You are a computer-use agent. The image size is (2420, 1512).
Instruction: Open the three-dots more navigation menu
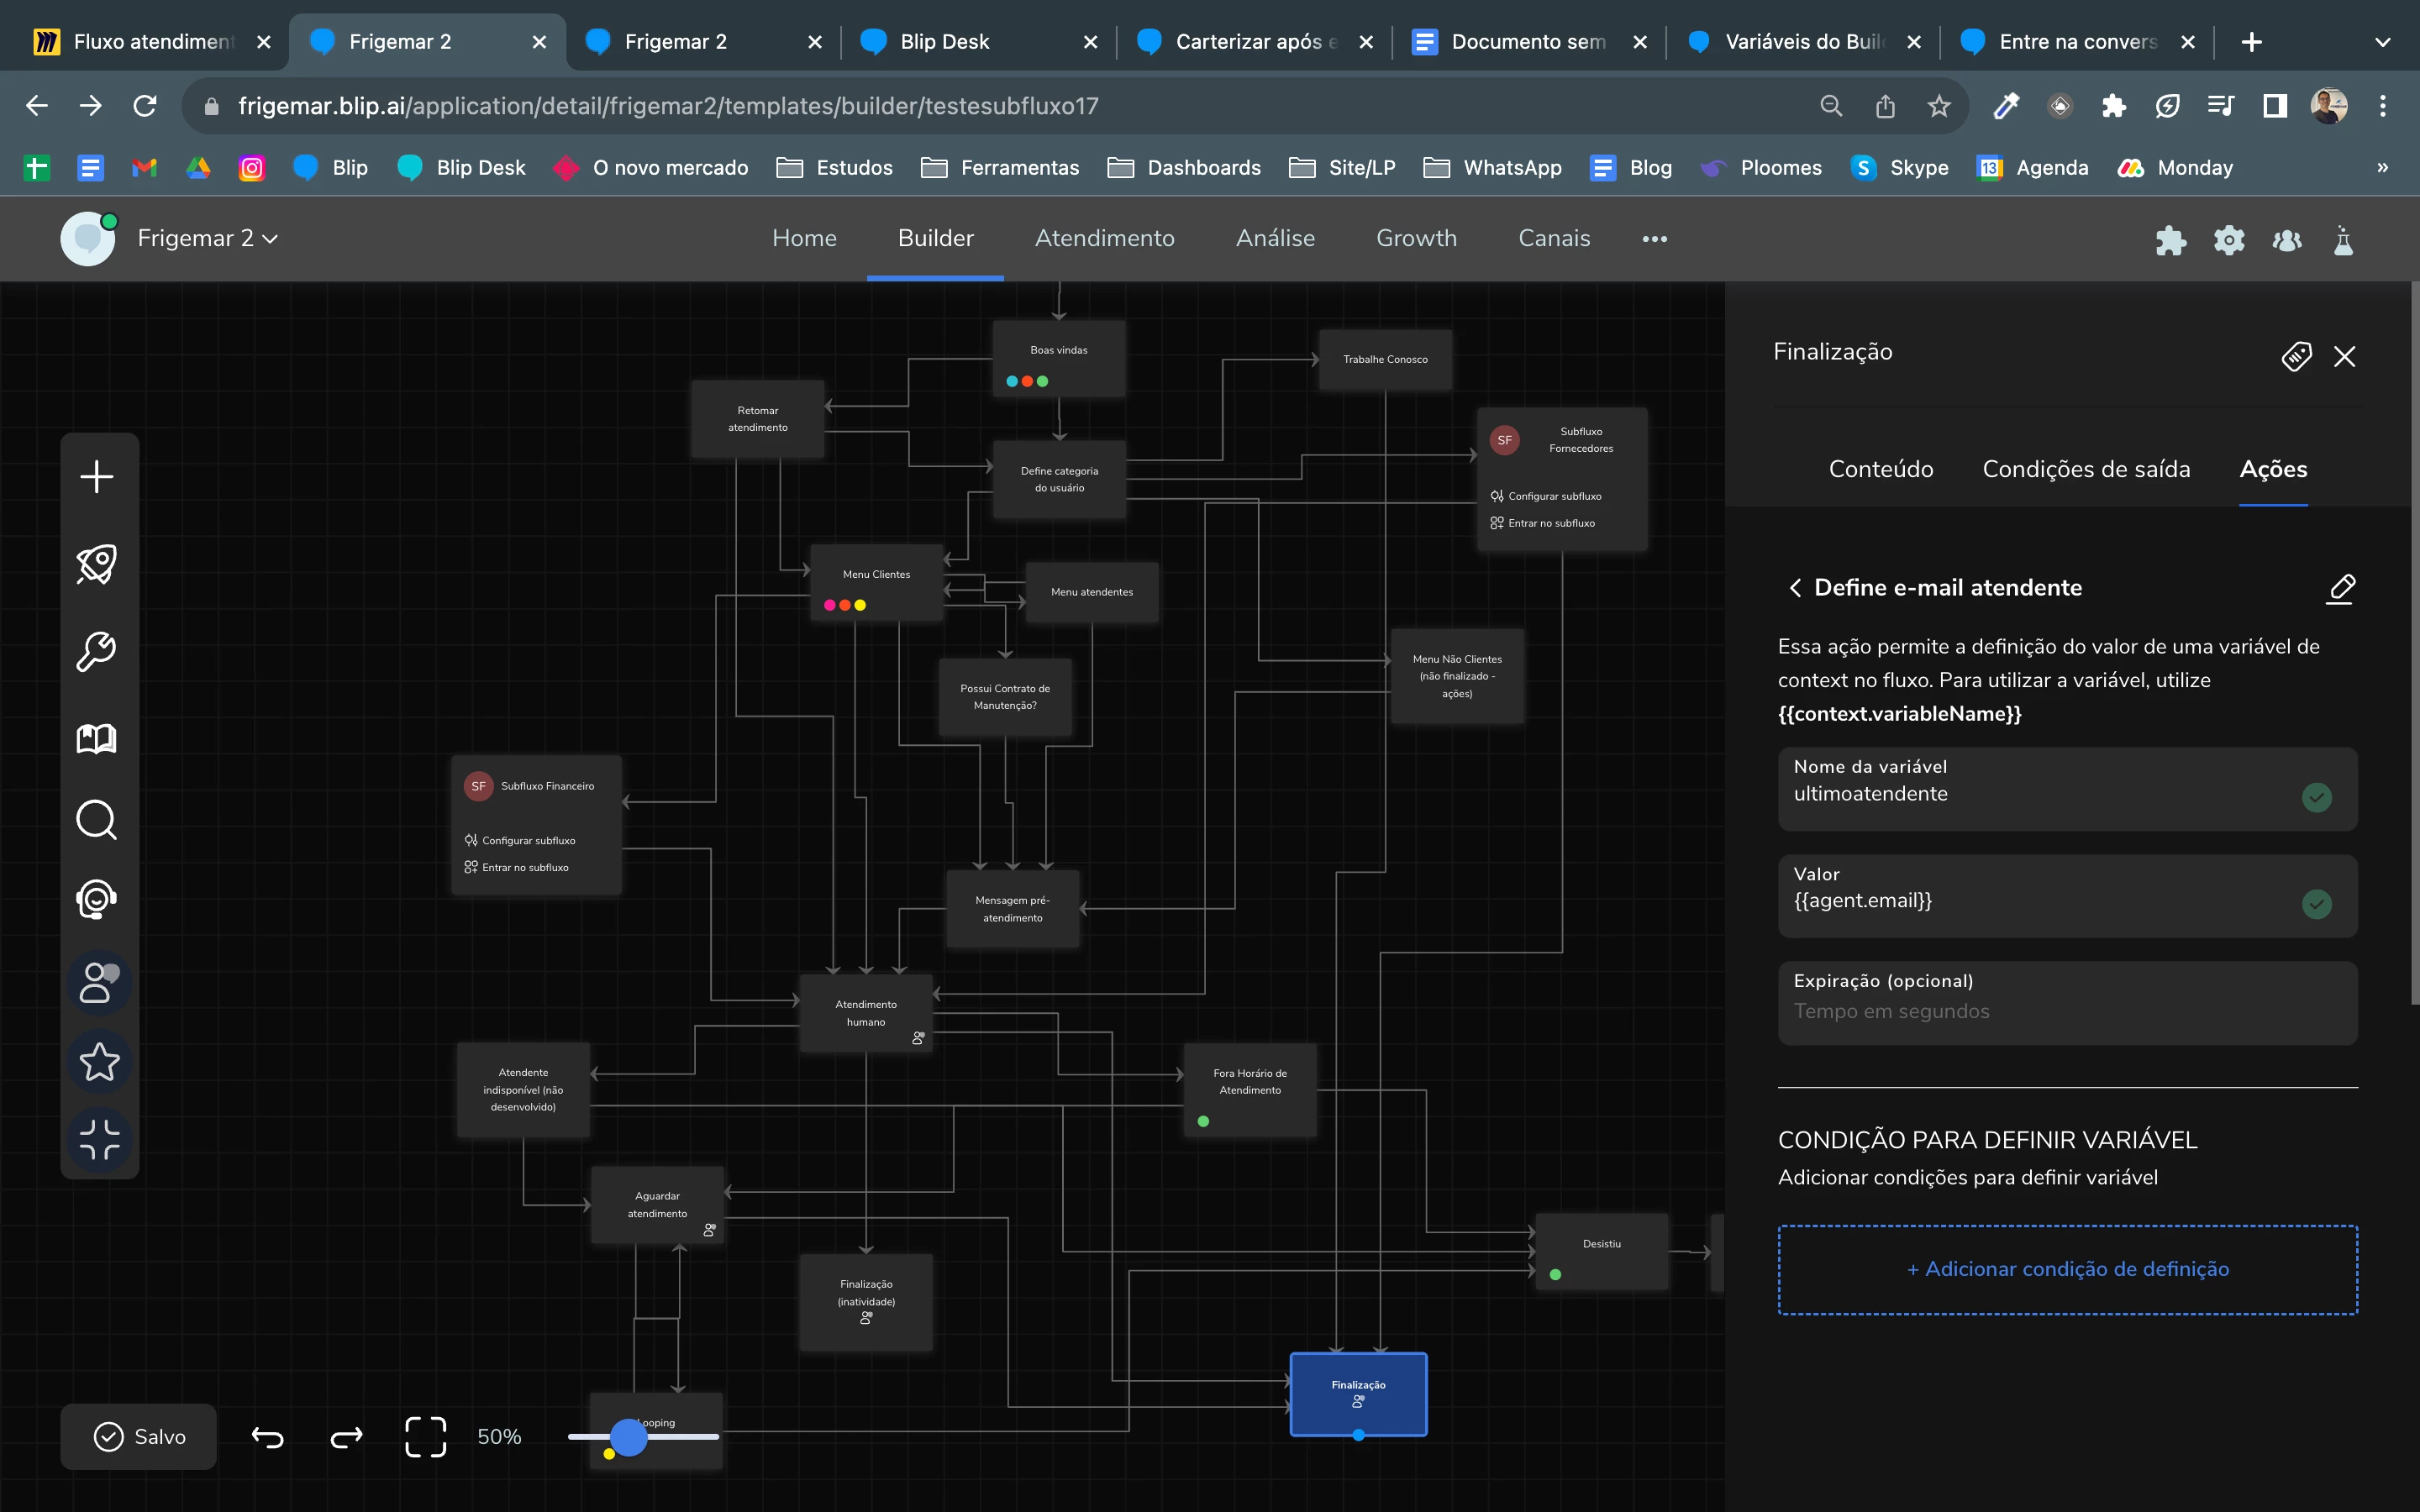click(x=1654, y=239)
